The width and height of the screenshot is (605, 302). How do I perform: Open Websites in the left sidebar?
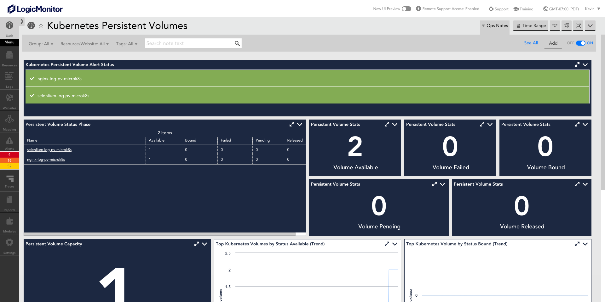click(9, 101)
